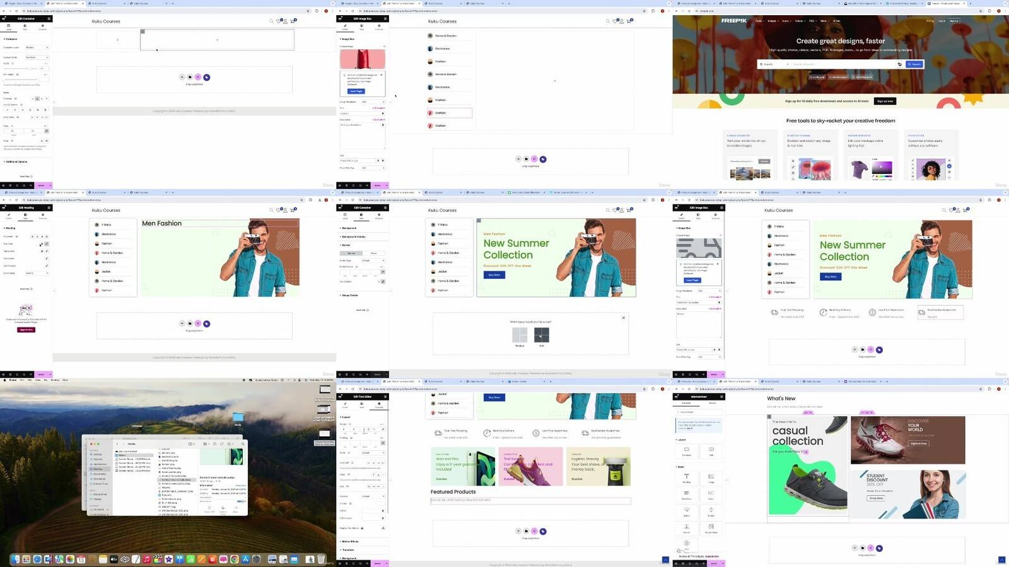Viewport: 1009px width, 567px height.
Task: Click Explore Now on the Discover Your World banner
Action: click(919, 443)
